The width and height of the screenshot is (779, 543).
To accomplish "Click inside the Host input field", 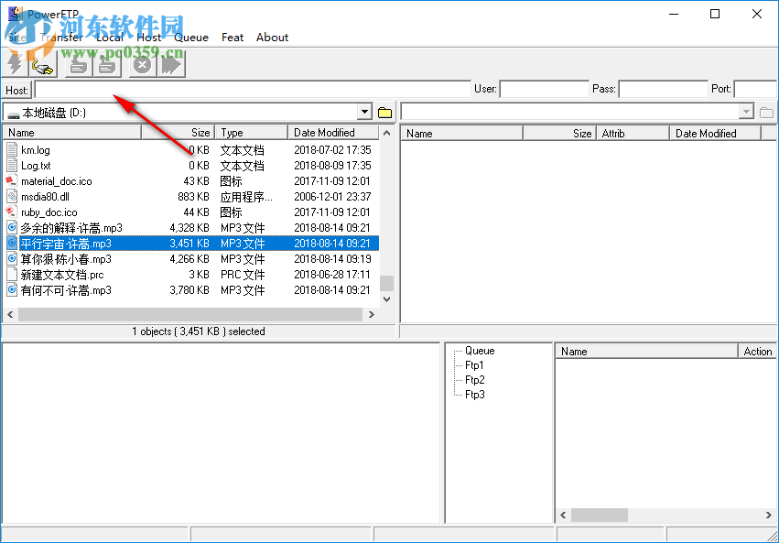I will pyautogui.click(x=247, y=90).
